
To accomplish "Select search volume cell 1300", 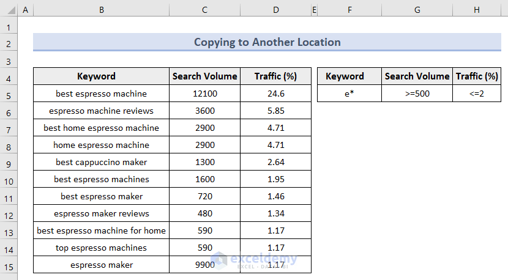I will (204, 162).
